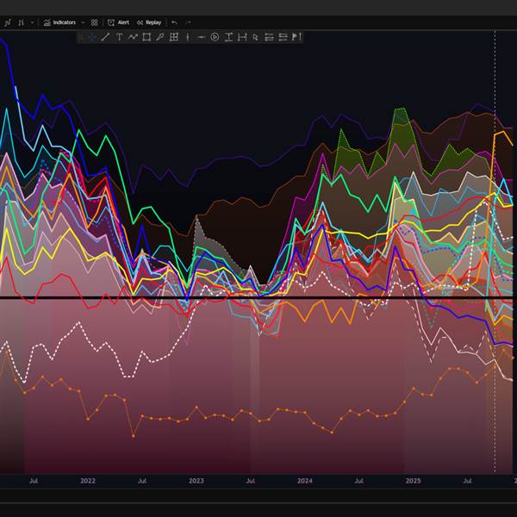Expand the chart type dropdown arrow
The width and height of the screenshot is (517, 517).
[x=32, y=22]
